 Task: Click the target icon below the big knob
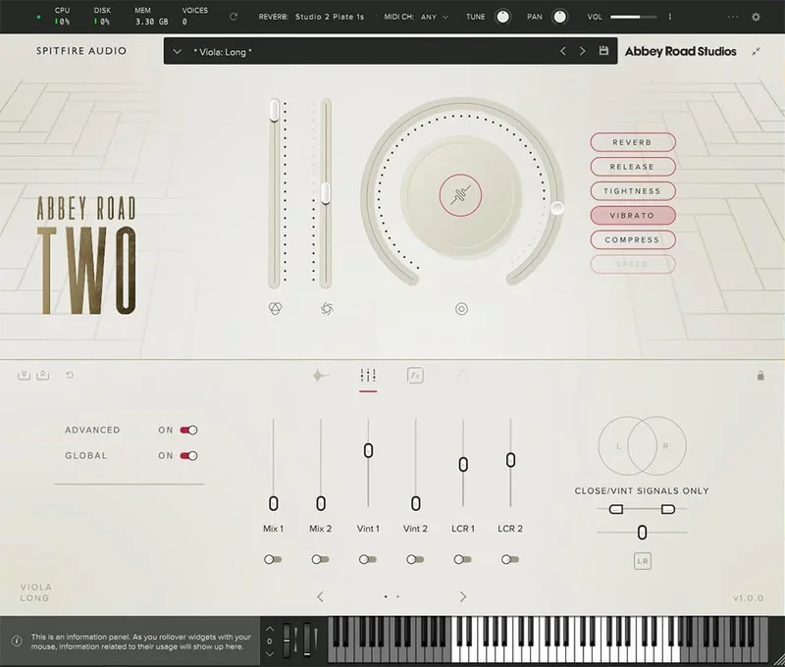pos(461,309)
